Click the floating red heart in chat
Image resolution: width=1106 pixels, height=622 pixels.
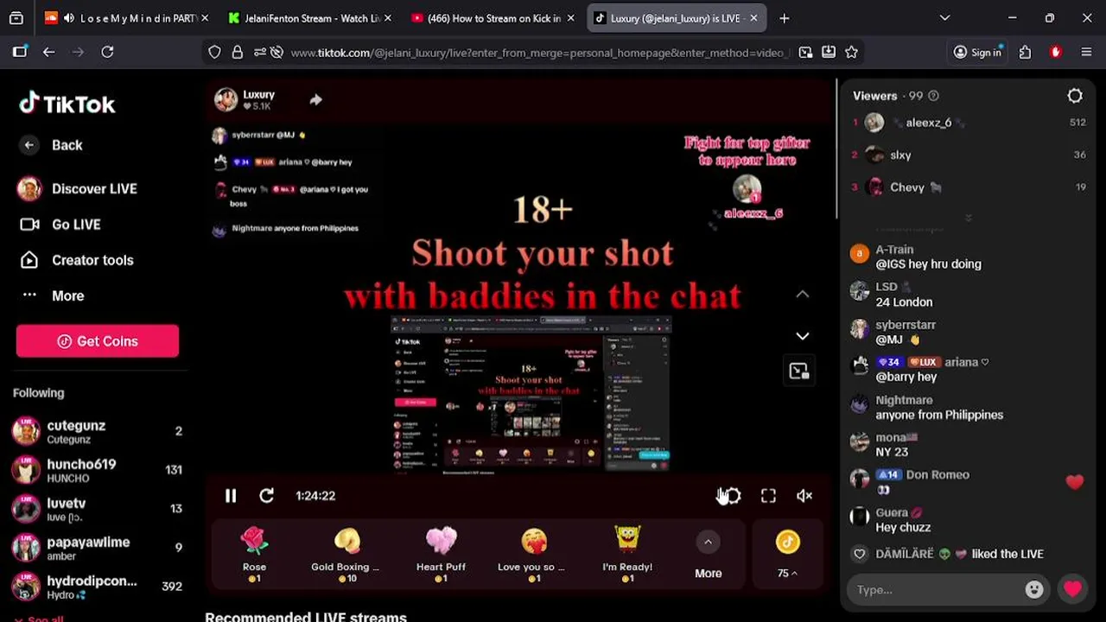[1074, 482]
